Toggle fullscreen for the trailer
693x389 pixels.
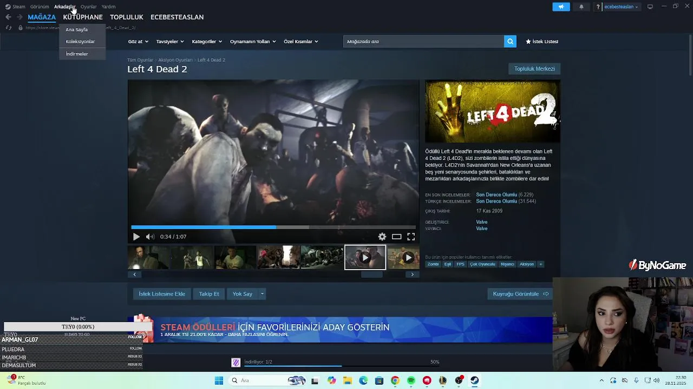click(x=411, y=237)
